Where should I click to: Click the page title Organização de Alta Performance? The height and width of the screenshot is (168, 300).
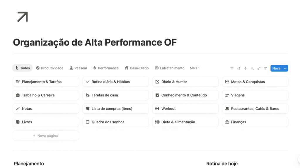95,43
